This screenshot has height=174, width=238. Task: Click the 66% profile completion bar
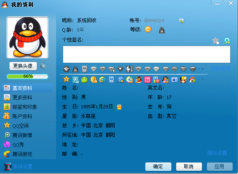click(27, 76)
